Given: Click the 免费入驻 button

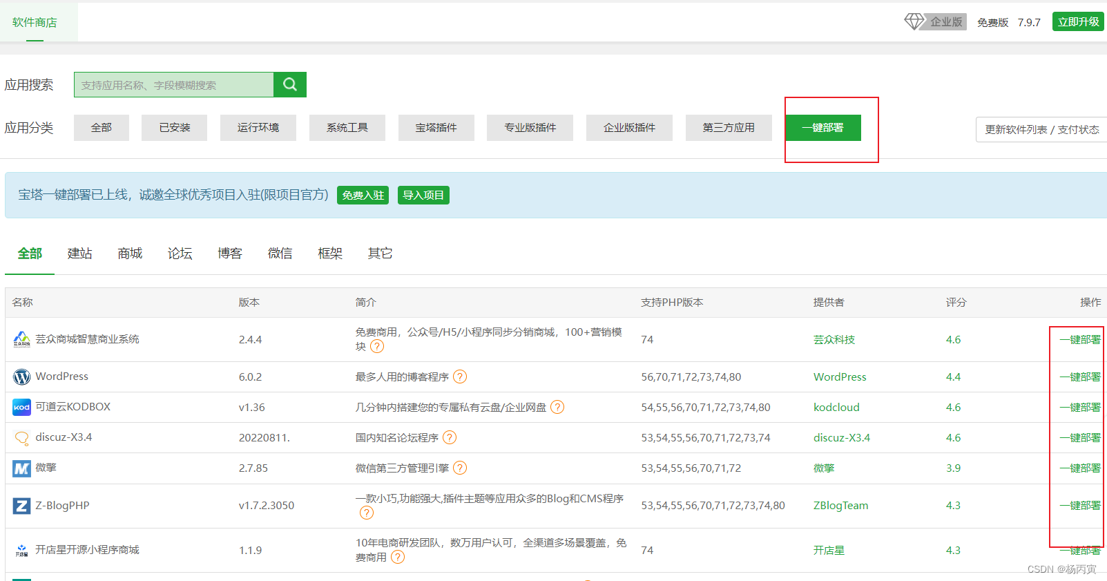Looking at the screenshot, I should pos(363,196).
